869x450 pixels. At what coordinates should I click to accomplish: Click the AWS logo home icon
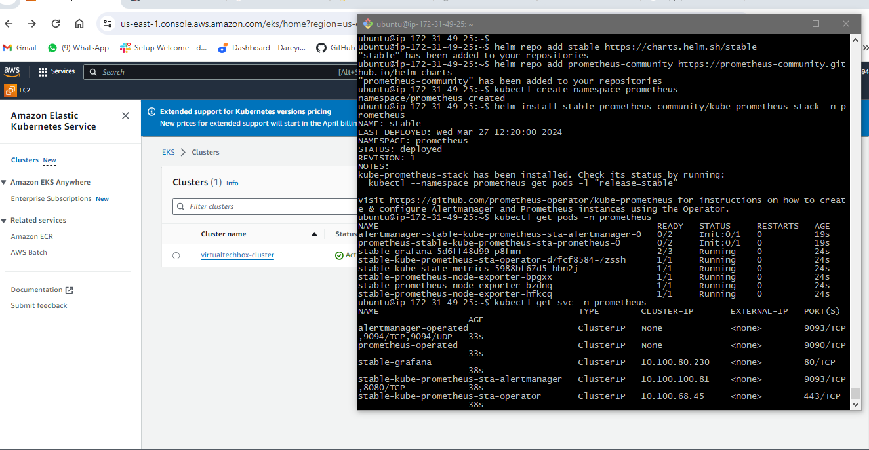(12, 71)
